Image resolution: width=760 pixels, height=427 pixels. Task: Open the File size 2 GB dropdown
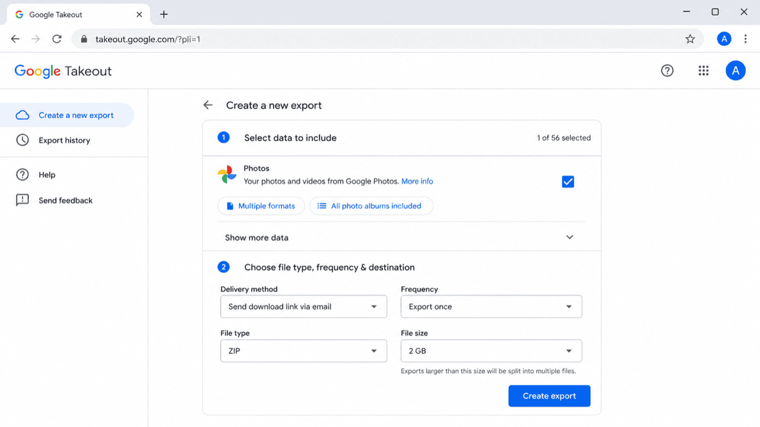click(492, 350)
